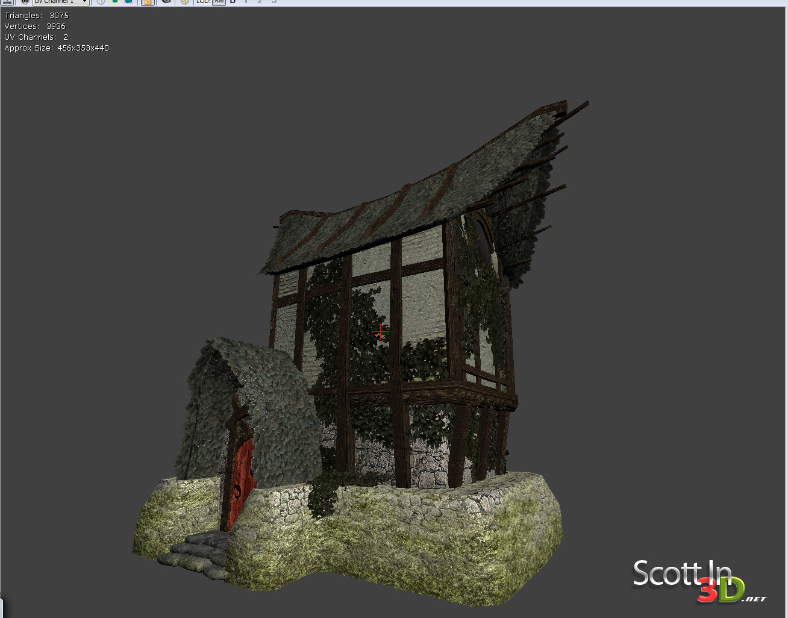The height and width of the screenshot is (618, 788).
Task: Open the UV Channel 1 dropdown
Action: 61,2
